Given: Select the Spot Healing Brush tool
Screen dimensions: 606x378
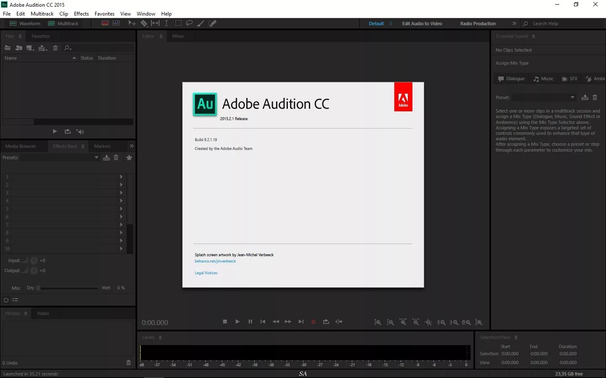Looking at the screenshot, I should coord(213,24).
